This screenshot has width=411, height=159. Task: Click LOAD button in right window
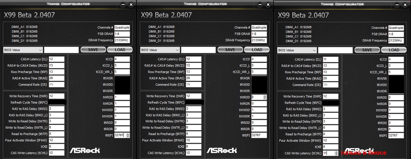pos(394,50)
